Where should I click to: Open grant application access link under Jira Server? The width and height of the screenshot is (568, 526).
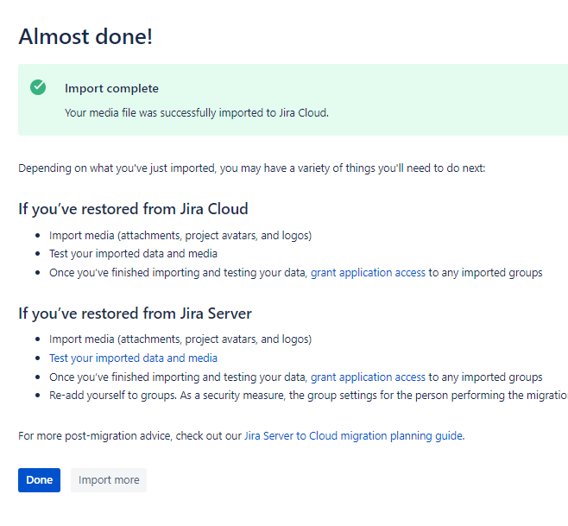[368, 377]
